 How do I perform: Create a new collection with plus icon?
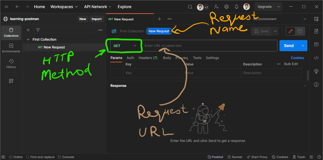(28, 30)
